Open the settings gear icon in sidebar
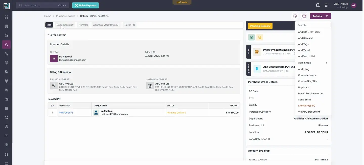The width and height of the screenshot is (364, 165). [x=6, y=155]
